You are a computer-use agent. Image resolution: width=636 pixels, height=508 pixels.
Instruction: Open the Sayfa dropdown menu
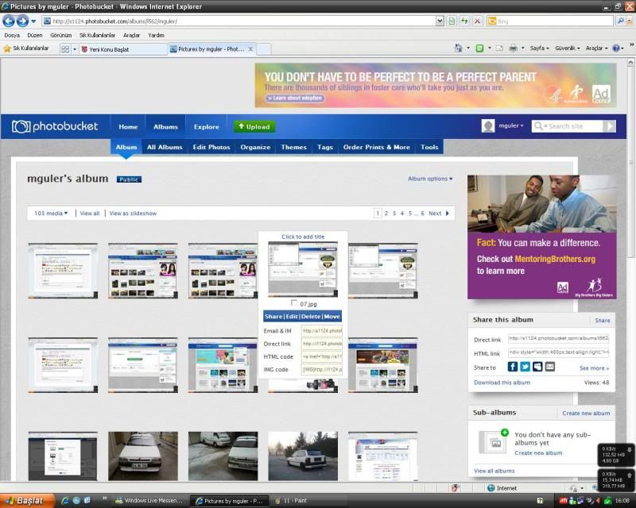tap(539, 48)
